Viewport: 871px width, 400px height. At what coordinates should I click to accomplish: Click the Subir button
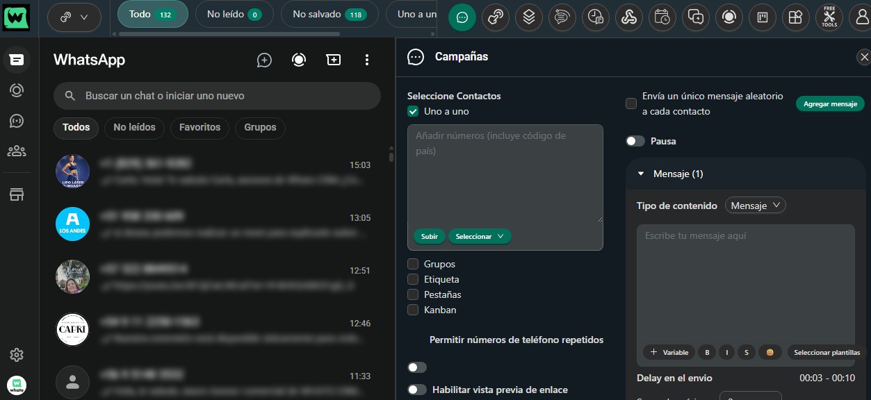(430, 236)
